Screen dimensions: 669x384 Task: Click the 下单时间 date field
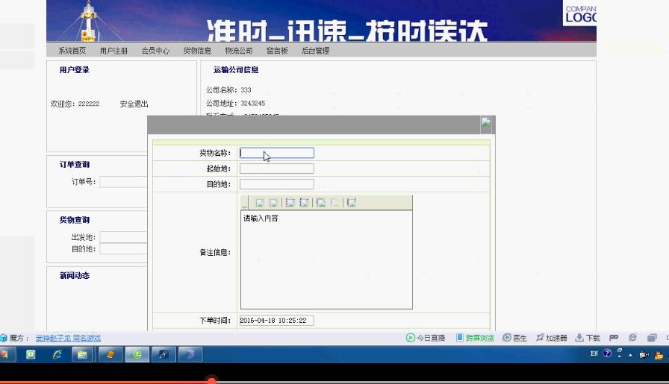[x=276, y=321]
